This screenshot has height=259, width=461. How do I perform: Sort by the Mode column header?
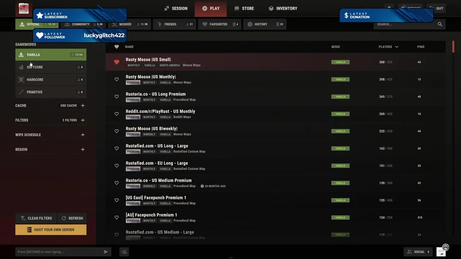pos(336,47)
